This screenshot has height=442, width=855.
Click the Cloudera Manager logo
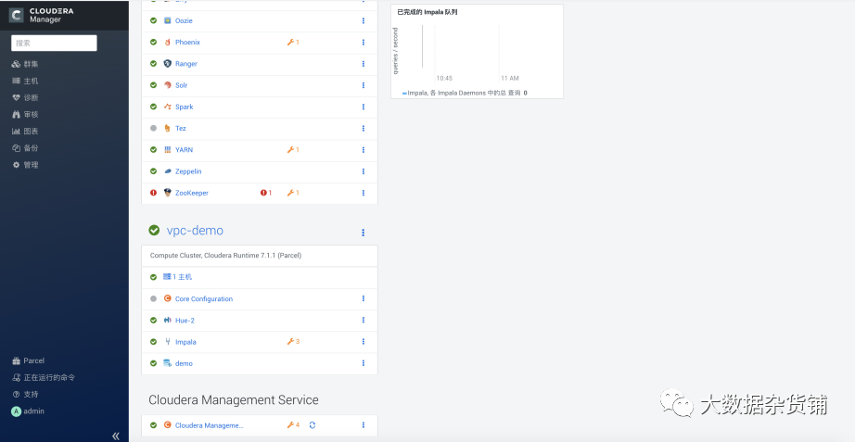tap(42, 15)
